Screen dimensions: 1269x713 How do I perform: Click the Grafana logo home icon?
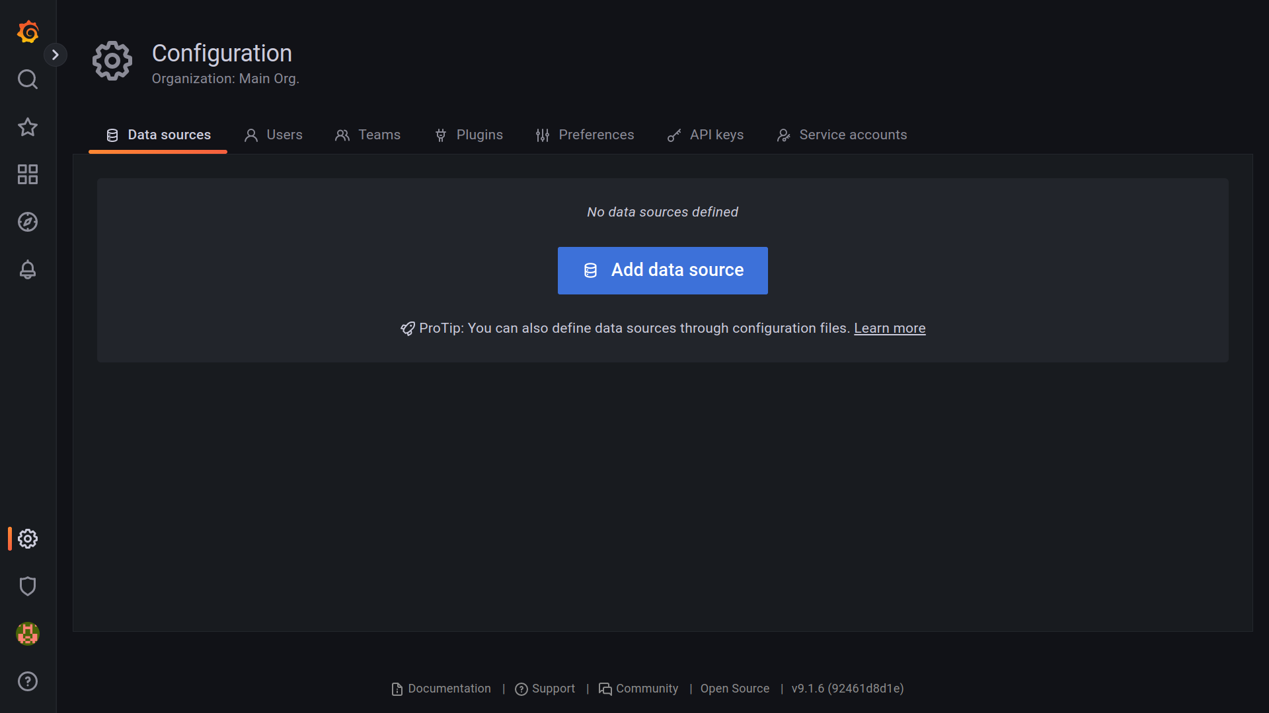tap(28, 32)
